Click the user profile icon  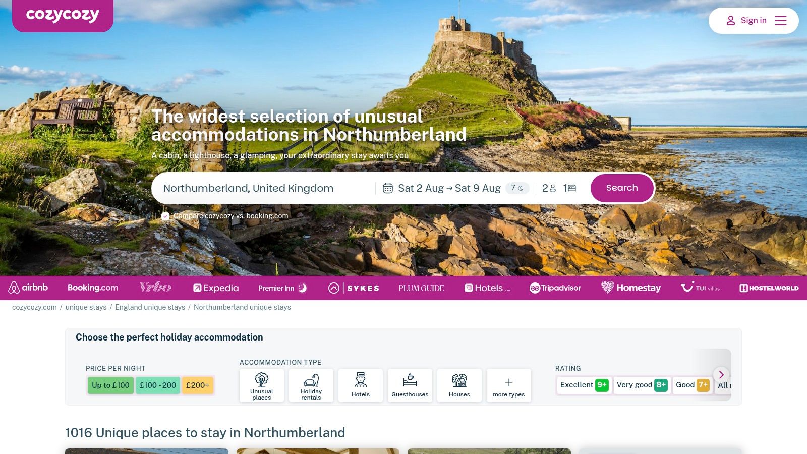point(730,21)
